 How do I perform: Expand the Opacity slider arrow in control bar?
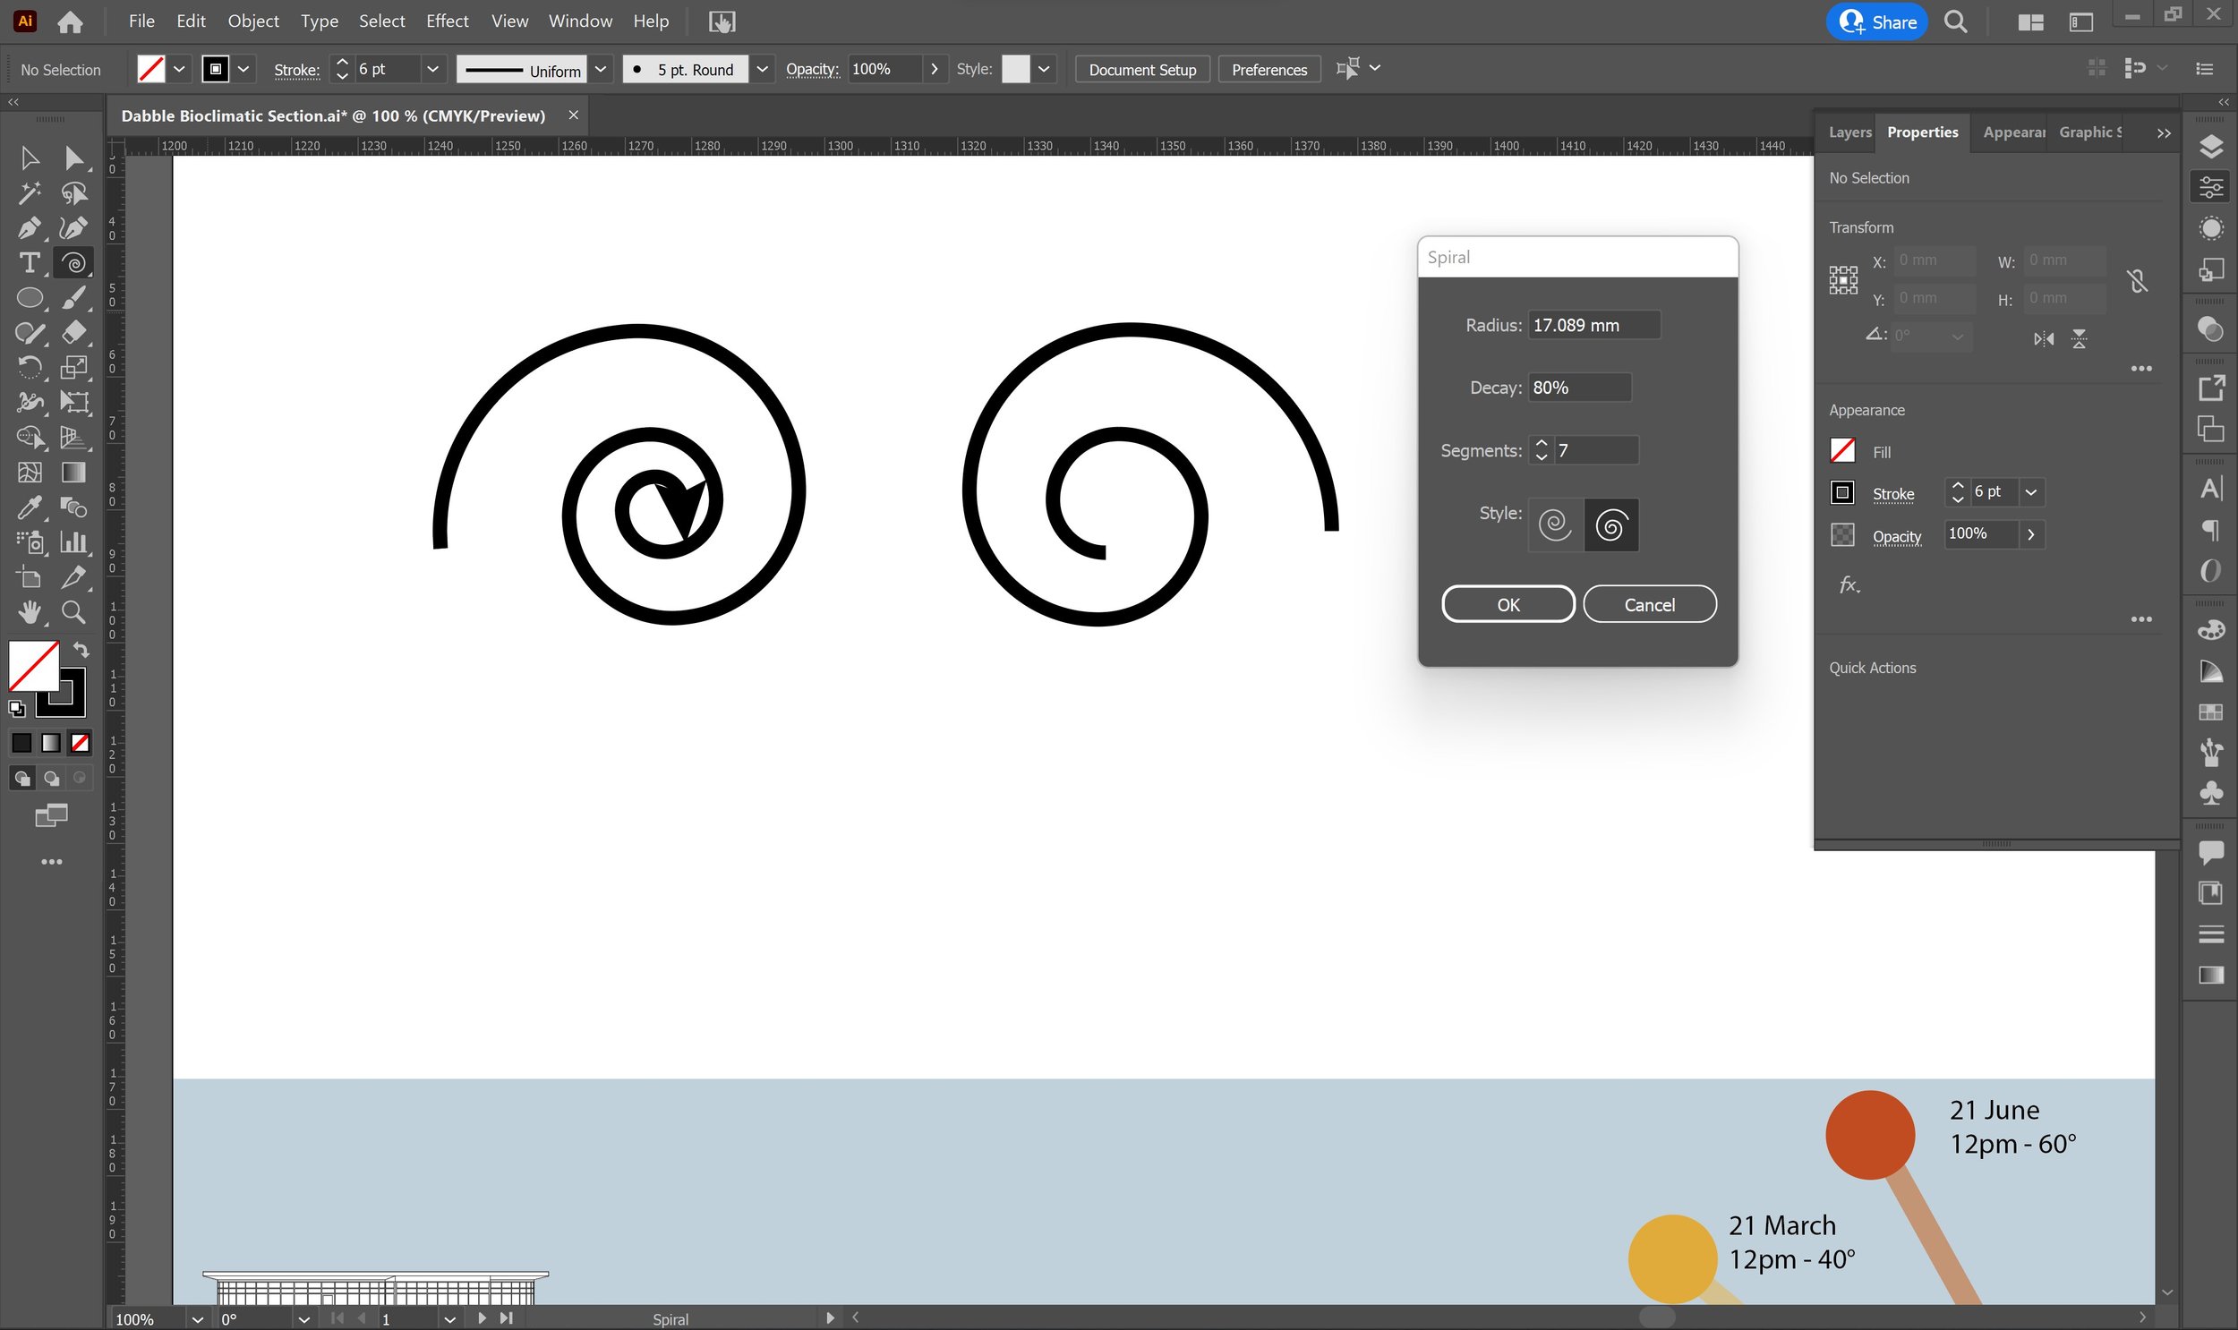click(935, 69)
